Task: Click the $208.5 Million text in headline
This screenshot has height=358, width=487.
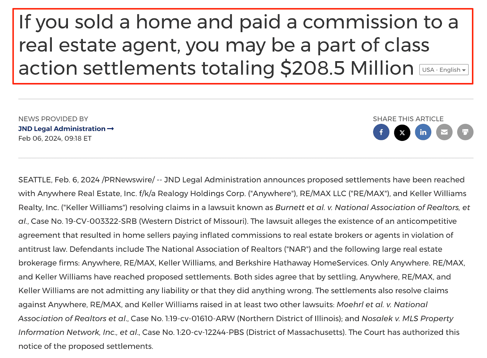Action: (347, 68)
